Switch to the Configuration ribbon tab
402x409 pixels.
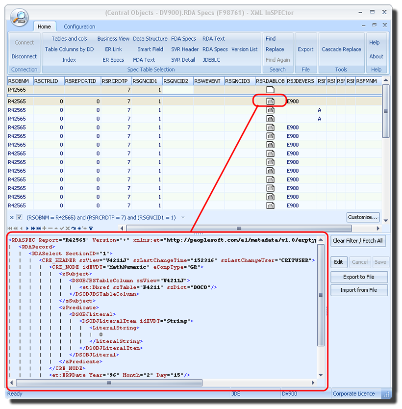[79, 26]
